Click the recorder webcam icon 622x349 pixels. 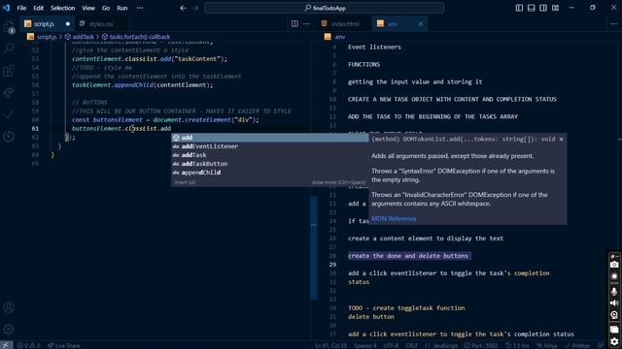point(614,315)
